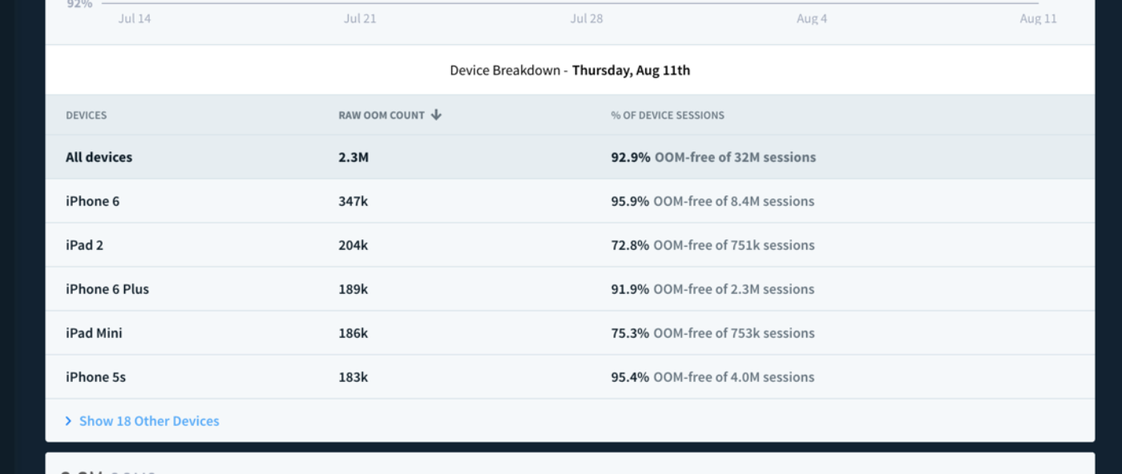
Task: Sort by the Raw OOM Count header
Action: click(381, 115)
